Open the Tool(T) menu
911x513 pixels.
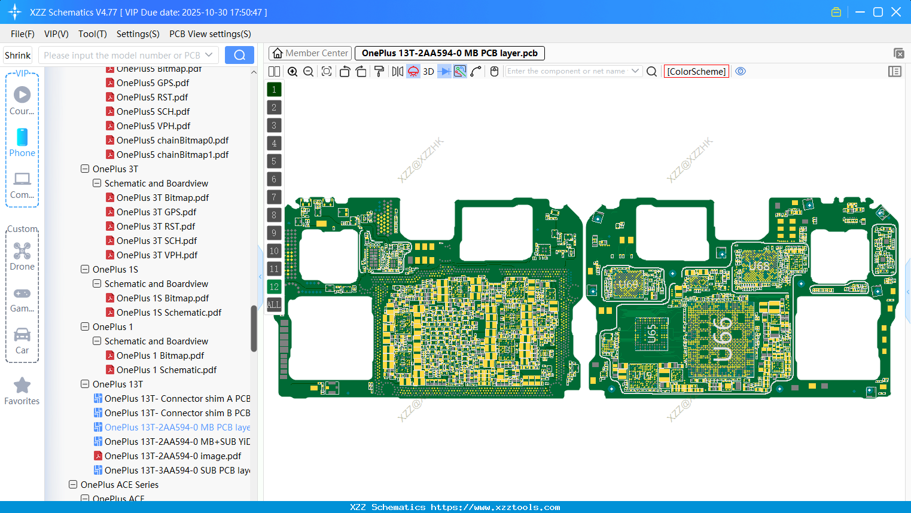(x=92, y=34)
